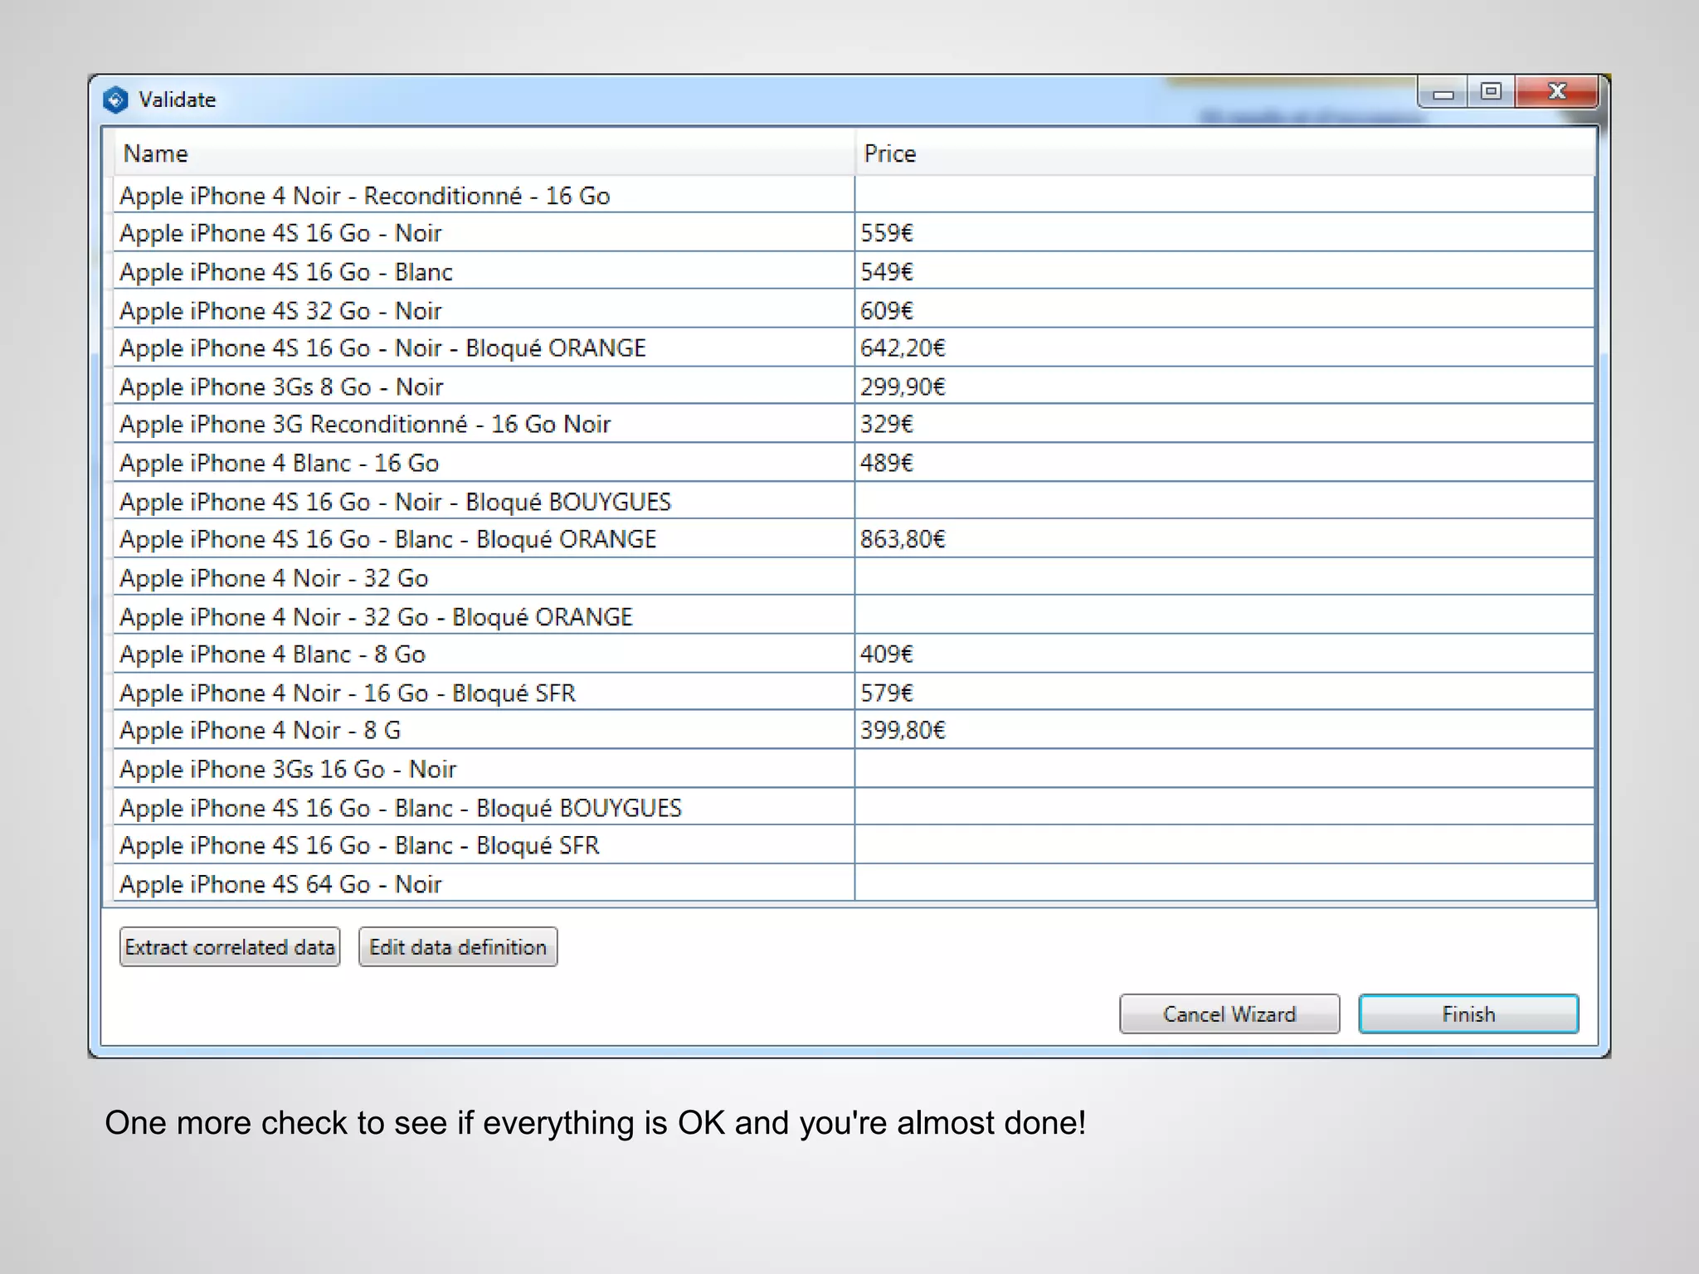Click Extract correlated data button
Viewport: 1699px width, 1274px height.
230,947
